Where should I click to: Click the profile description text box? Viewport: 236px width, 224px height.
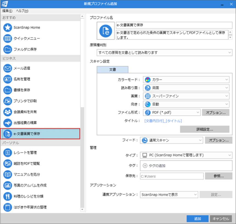click(172, 35)
